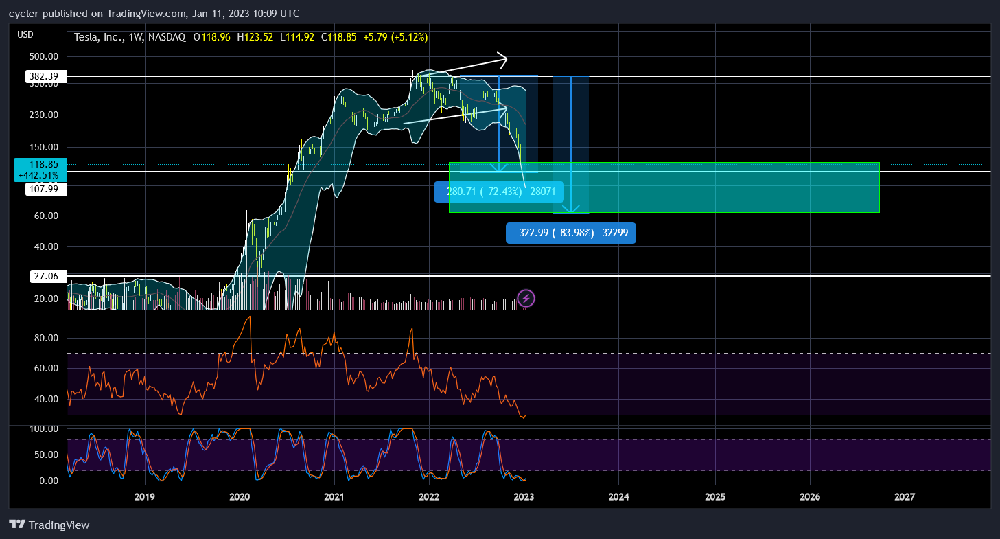Click the close value C118.85

point(339,37)
